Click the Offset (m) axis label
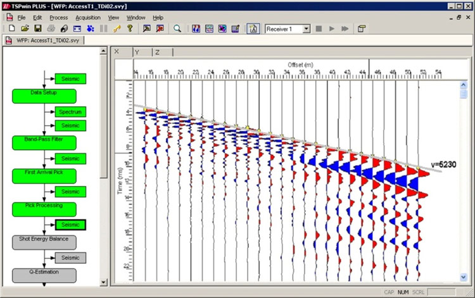 [x=300, y=65]
